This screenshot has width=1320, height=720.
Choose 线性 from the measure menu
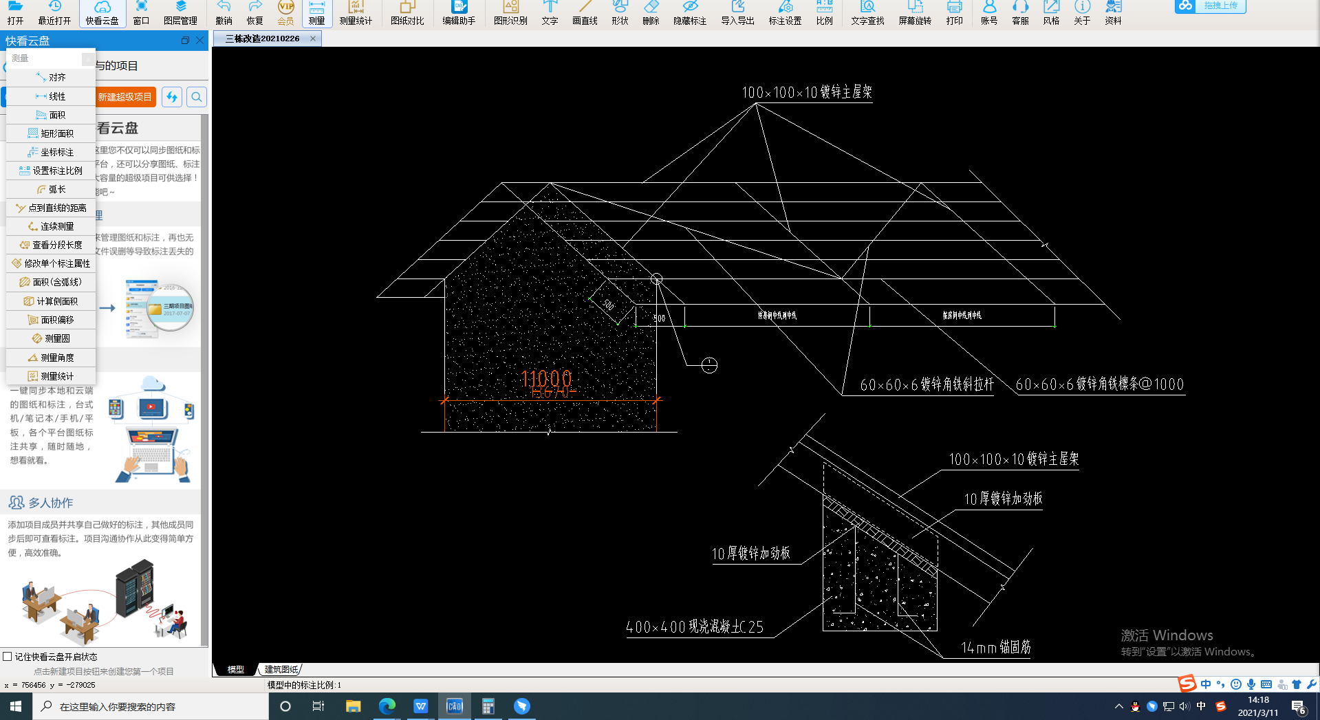pos(51,96)
